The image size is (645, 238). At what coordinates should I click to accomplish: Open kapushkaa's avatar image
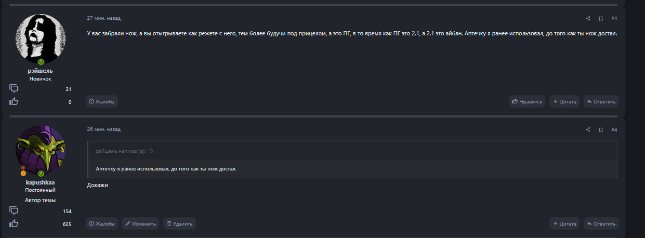(x=41, y=149)
